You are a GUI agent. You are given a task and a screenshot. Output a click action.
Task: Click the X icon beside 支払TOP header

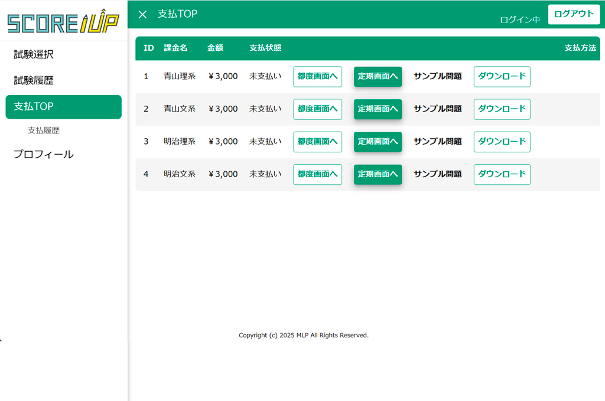[x=142, y=14]
